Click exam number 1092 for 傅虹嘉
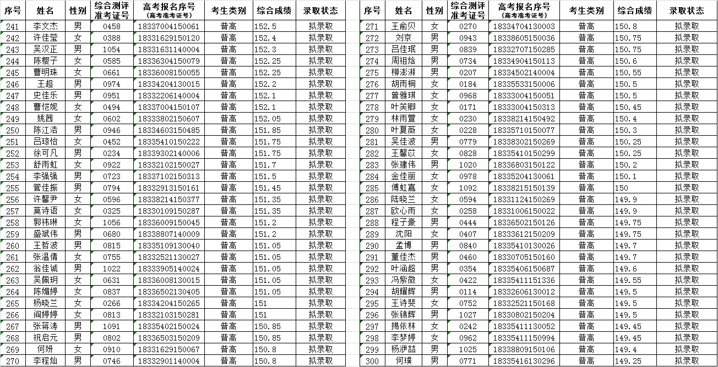 467,188
